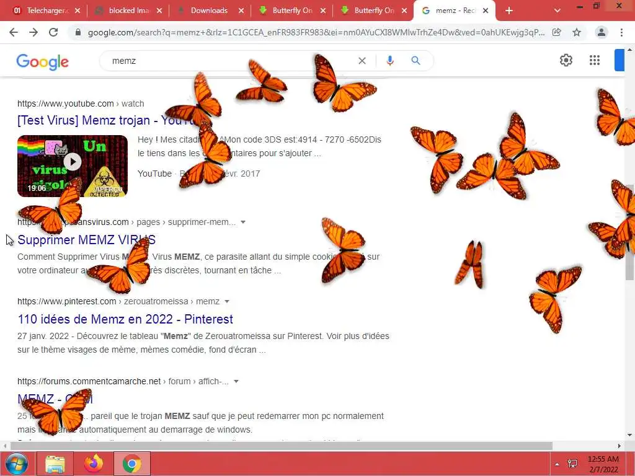This screenshot has width=635, height=476.
Task: Switch to the Downloads tab
Action: 210,11
